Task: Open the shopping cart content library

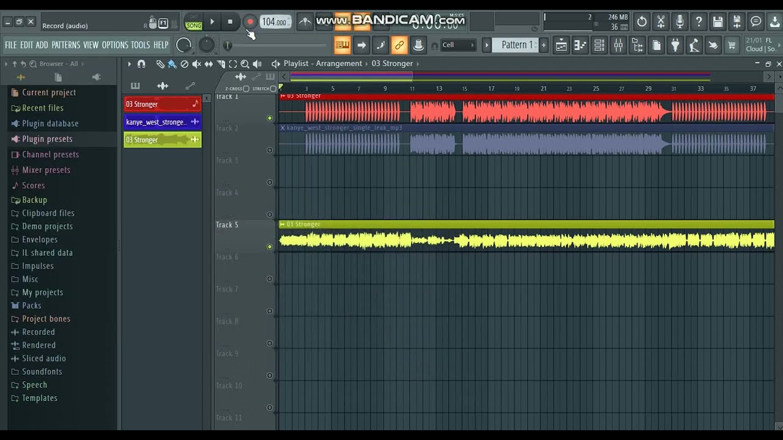Action: click(732, 45)
